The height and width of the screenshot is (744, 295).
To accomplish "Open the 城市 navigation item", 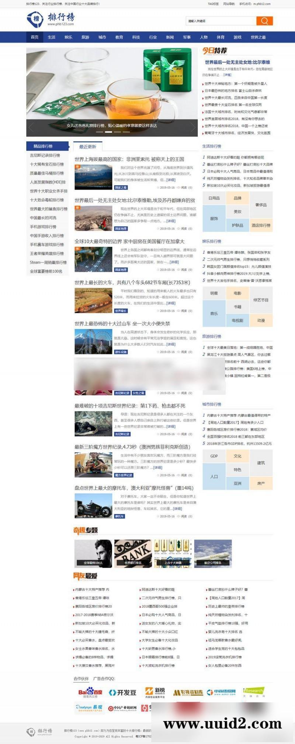I will pyautogui.click(x=102, y=37).
